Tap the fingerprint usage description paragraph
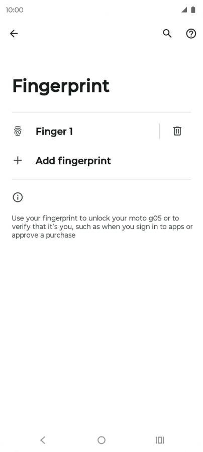 click(x=102, y=227)
